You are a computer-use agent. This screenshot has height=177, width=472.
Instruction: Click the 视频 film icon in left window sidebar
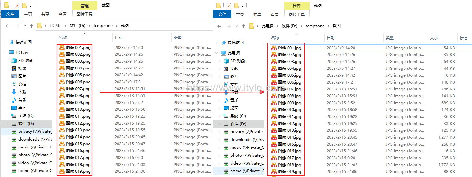14,69
